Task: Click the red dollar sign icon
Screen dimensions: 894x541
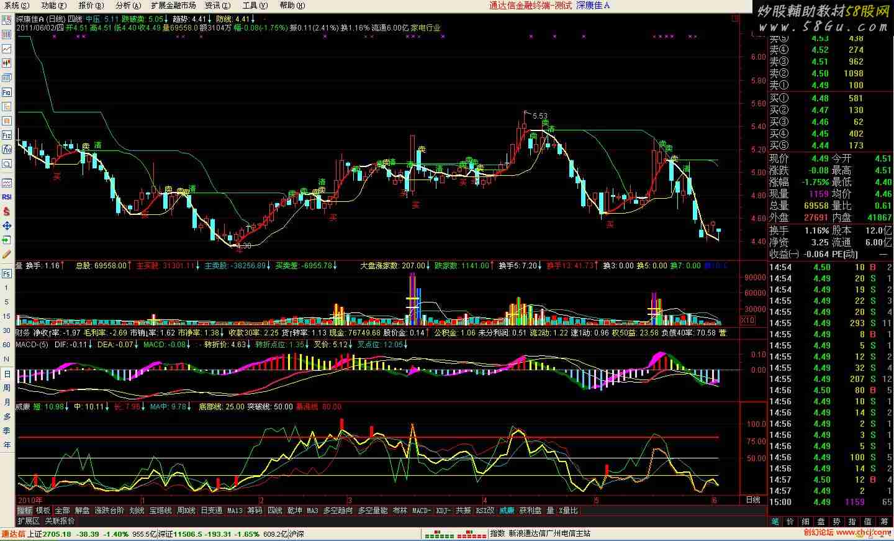Action: 7,211
